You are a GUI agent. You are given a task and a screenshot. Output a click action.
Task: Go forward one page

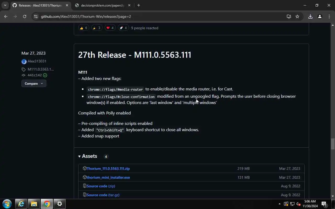click(15, 16)
